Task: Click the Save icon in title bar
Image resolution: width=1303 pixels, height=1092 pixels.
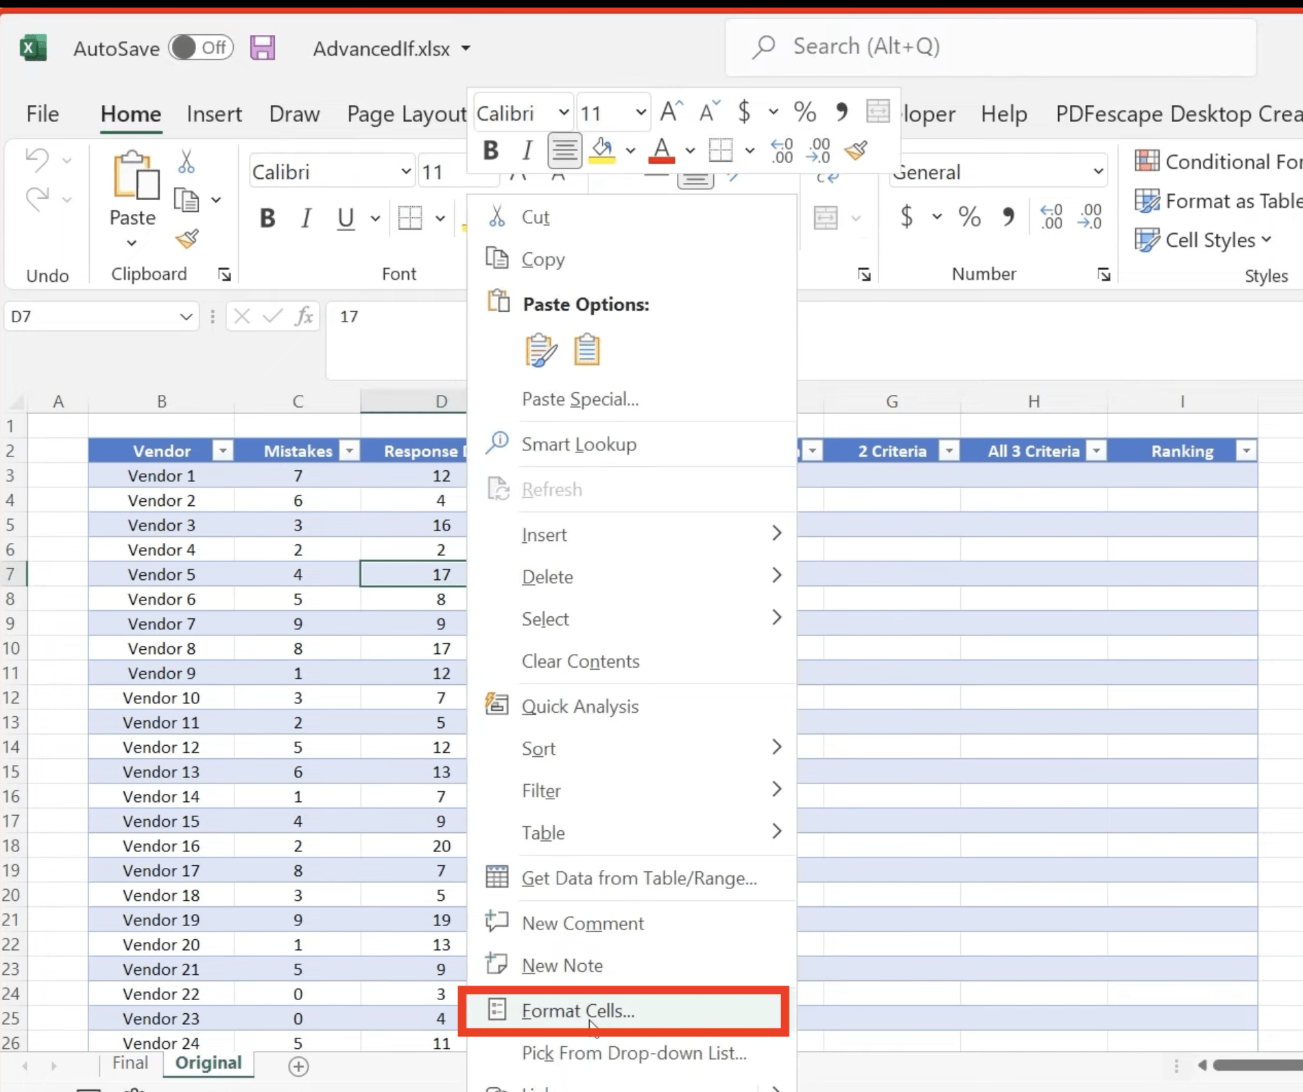Action: tap(262, 48)
